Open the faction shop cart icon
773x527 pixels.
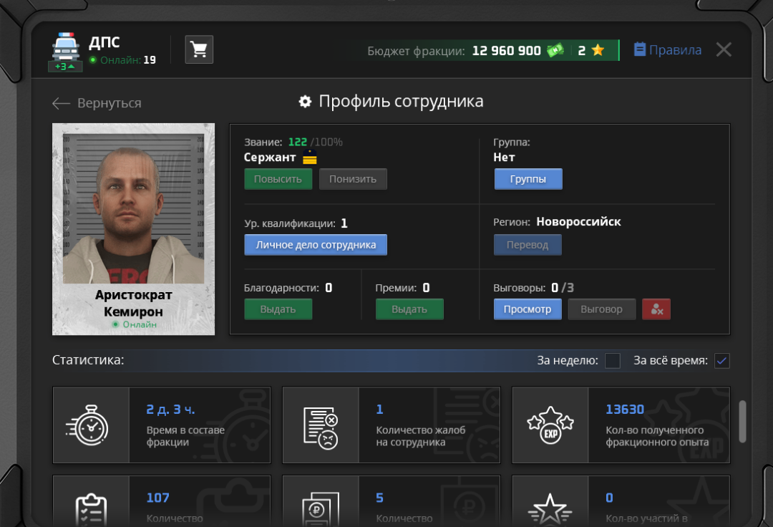click(199, 49)
